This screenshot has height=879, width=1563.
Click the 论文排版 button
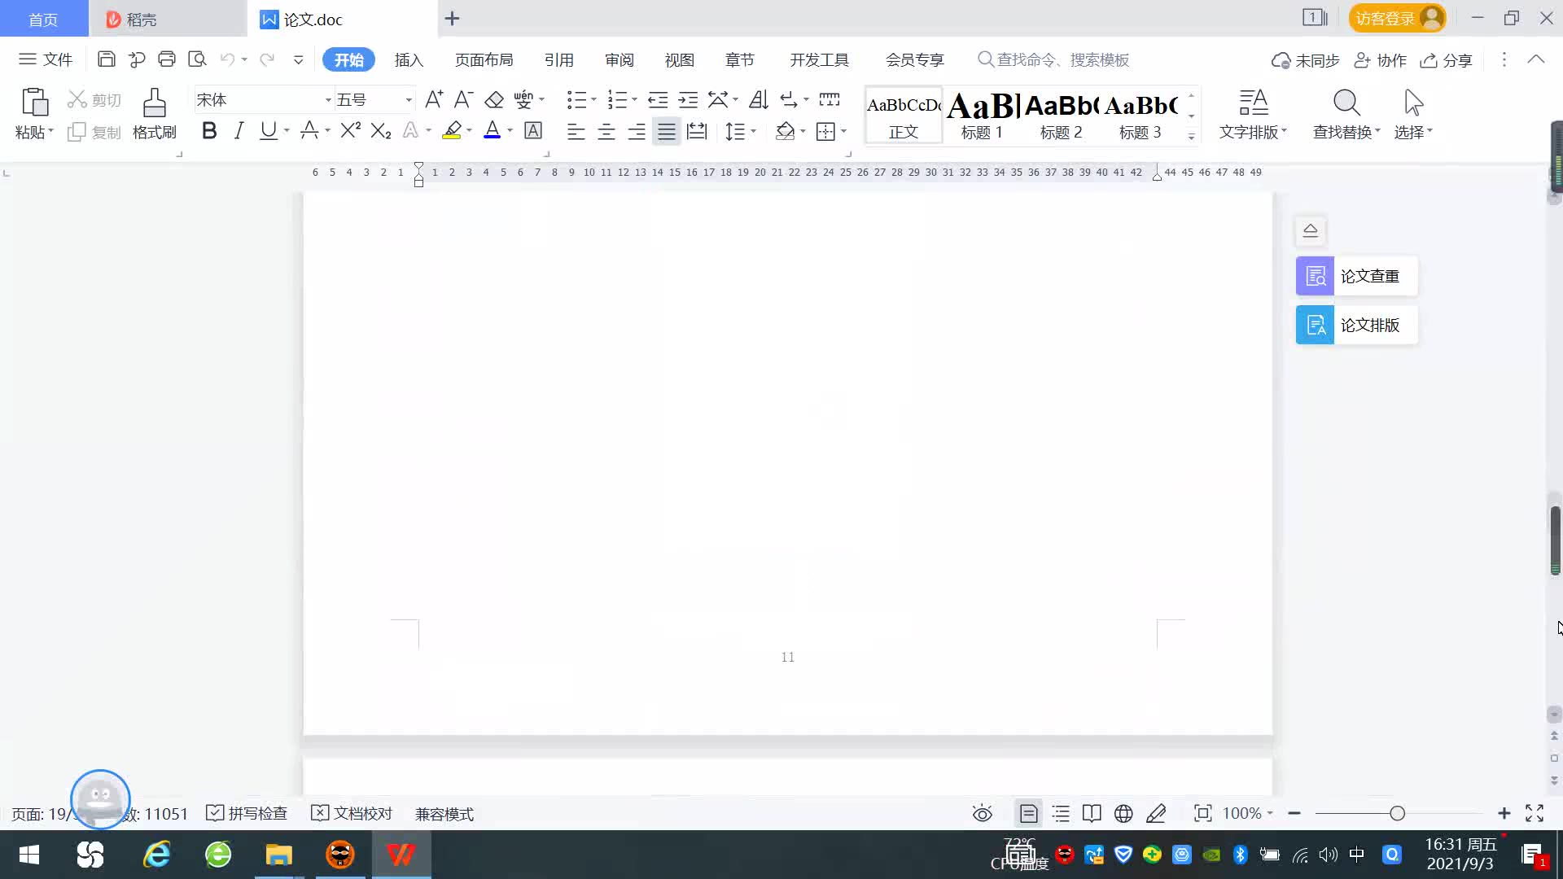coord(1356,325)
